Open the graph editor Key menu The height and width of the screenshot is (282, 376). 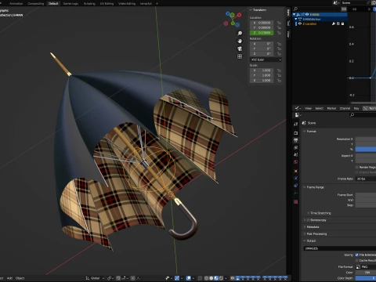[356, 108]
